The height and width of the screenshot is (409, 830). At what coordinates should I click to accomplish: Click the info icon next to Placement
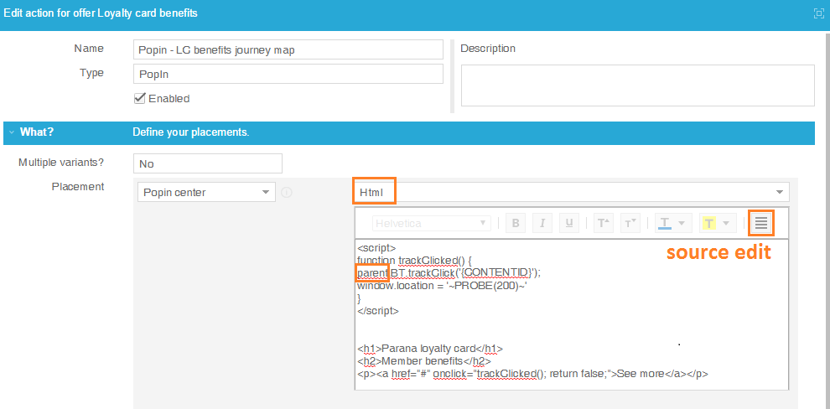287,193
